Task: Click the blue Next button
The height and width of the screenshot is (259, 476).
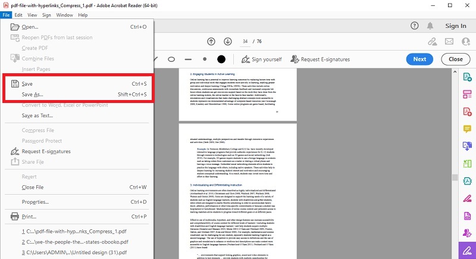Action: pyautogui.click(x=419, y=59)
